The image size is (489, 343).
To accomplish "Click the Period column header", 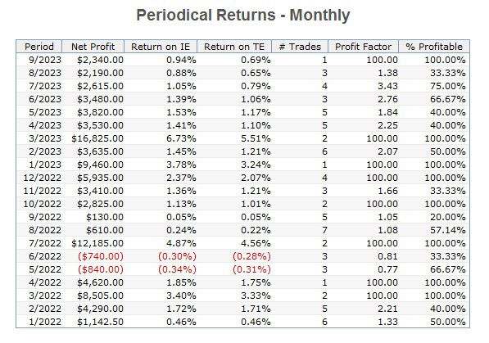I will (x=39, y=47).
